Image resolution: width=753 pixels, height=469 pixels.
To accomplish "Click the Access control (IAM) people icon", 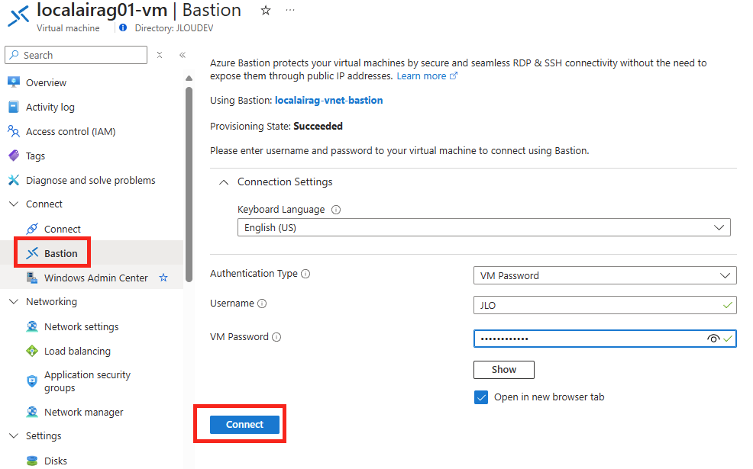I will [x=14, y=131].
